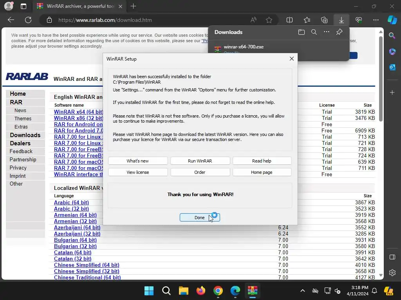This screenshot has width=401, height=300.
Task: Open Partnership page link
Action: tap(23, 160)
